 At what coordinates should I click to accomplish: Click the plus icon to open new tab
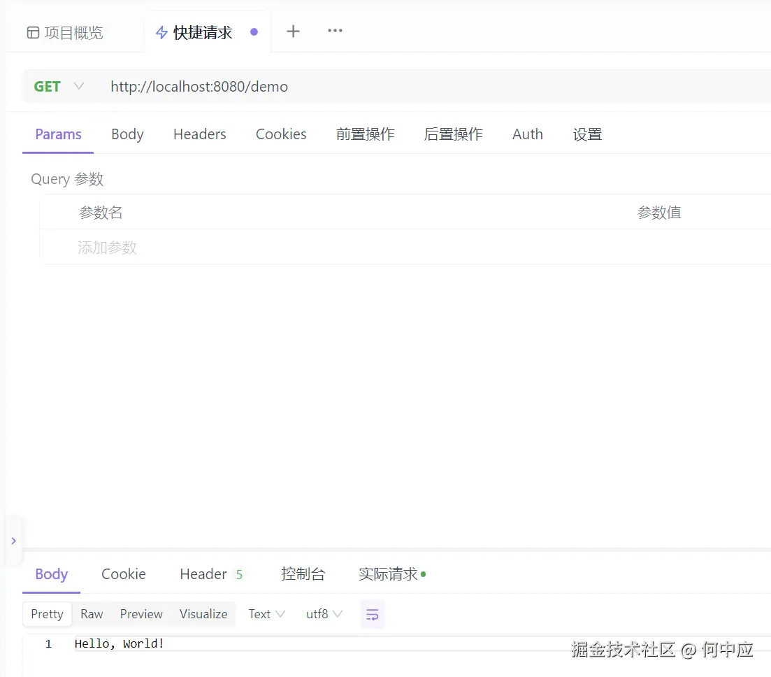click(293, 31)
